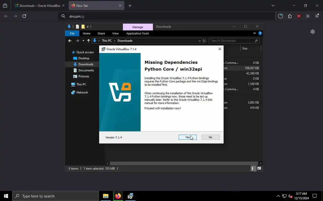Click the 3,882 KB file size cell
The height and width of the screenshot is (201, 323).
tap(253, 103)
